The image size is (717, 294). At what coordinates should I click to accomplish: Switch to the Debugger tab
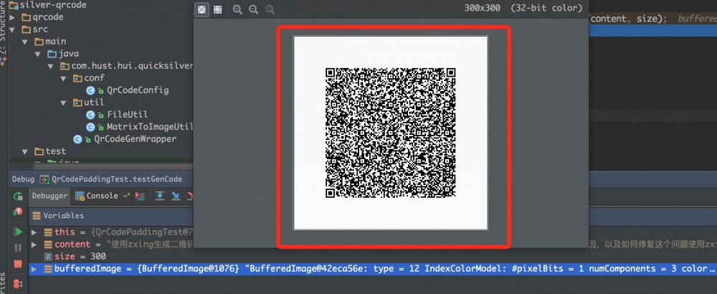pos(49,196)
